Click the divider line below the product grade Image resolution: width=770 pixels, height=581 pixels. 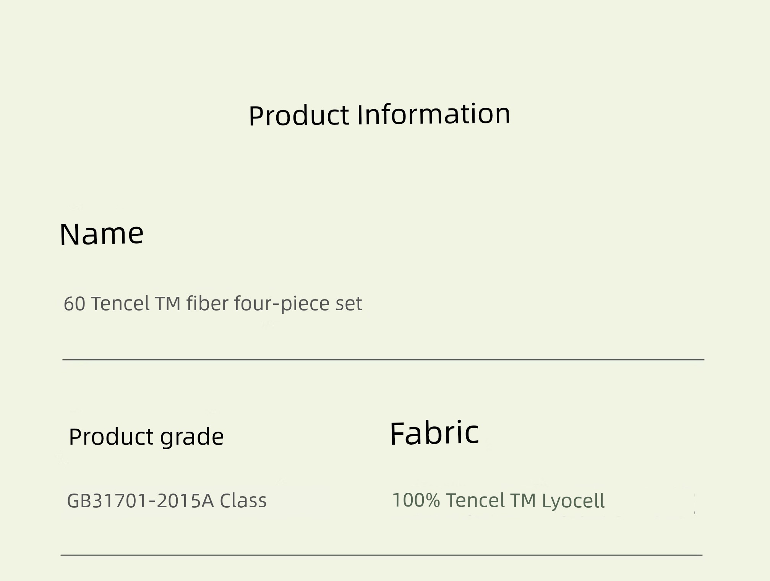pyautogui.click(x=381, y=555)
